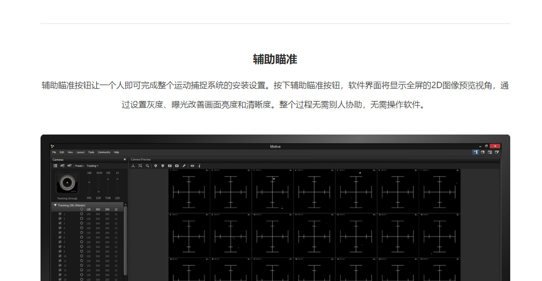Screen dimensions: 542x281
Task: Click the first camera group icon beside list icon
Action: click(62, 166)
